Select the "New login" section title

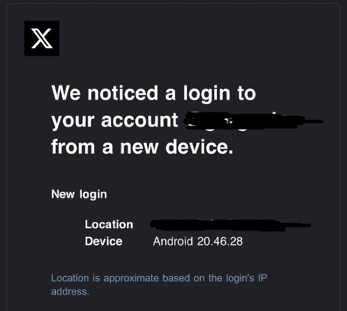[x=79, y=195]
